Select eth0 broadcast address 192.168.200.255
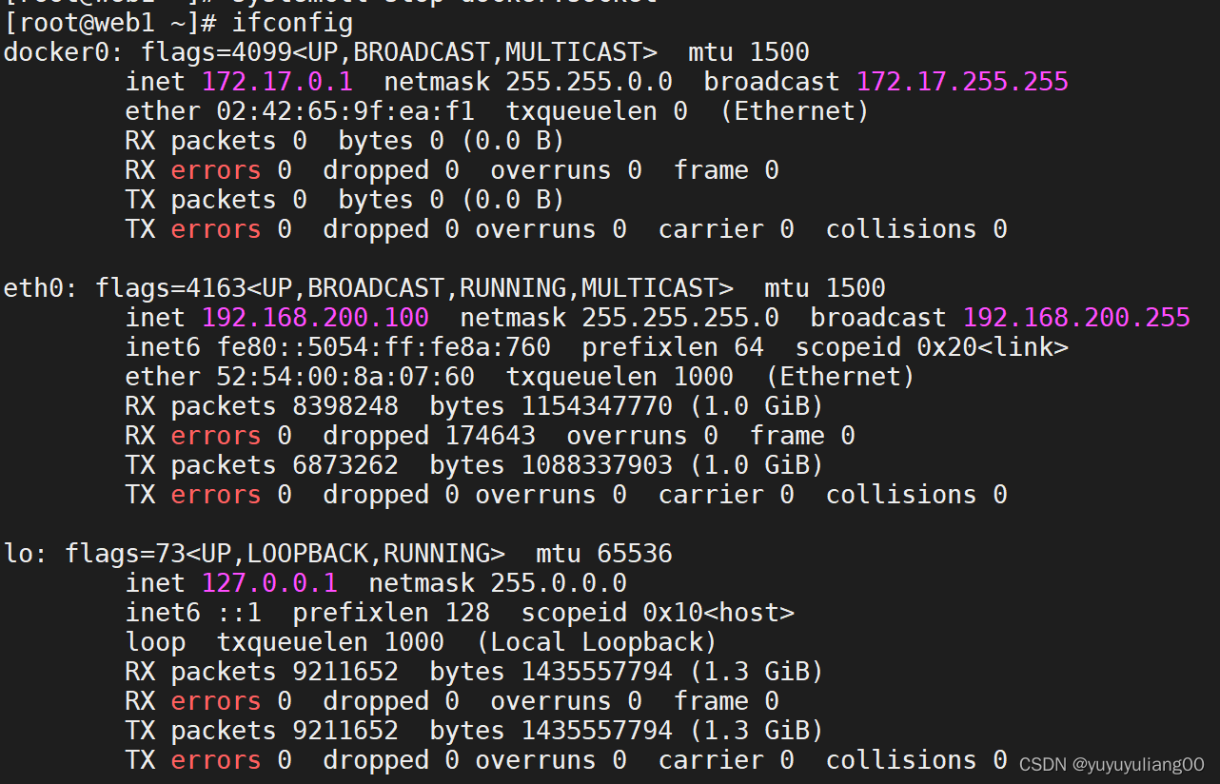Viewport: 1220px width, 784px height. [x=1076, y=317]
